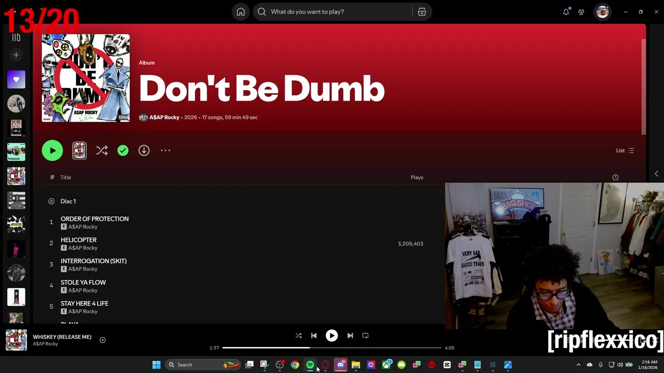The height and width of the screenshot is (373, 664).
Task: Toggle repeat in the player bar
Action: click(365, 336)
